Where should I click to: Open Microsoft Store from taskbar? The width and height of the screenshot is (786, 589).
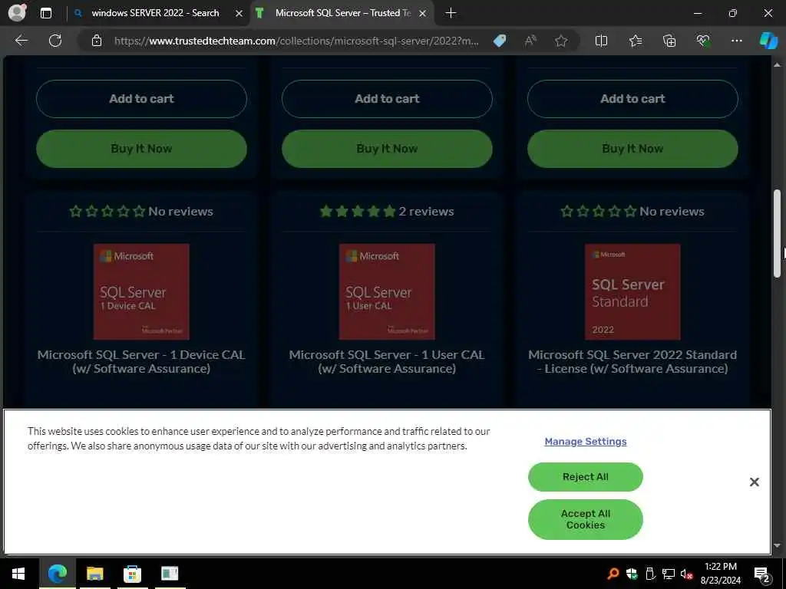point(132,574)
